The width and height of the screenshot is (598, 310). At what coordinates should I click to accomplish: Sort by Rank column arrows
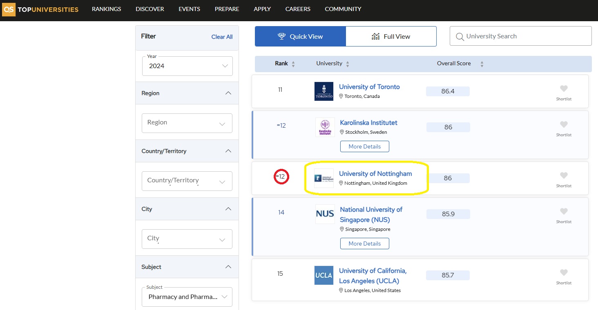coord(293,64)
